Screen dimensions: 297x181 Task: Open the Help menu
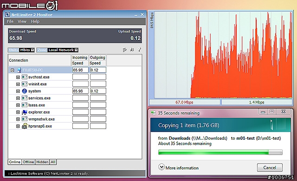[x=35, y=21]
